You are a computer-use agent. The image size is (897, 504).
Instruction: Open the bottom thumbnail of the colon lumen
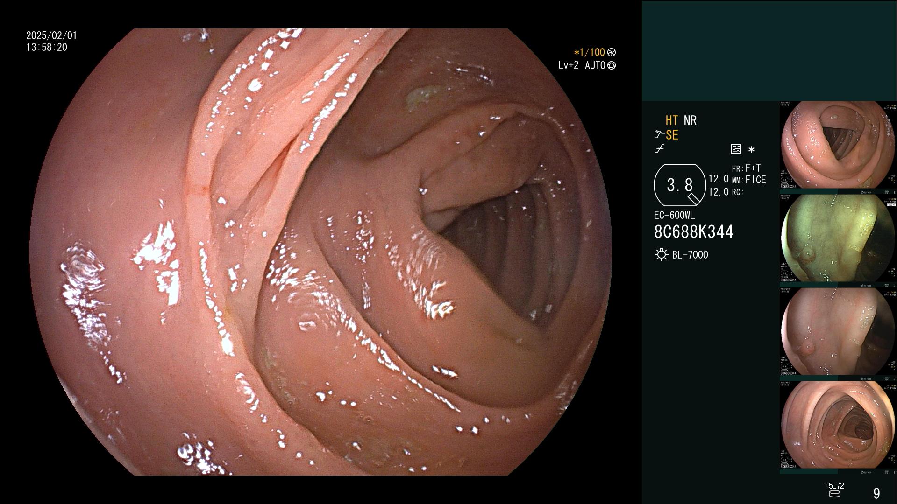point(838,425)
